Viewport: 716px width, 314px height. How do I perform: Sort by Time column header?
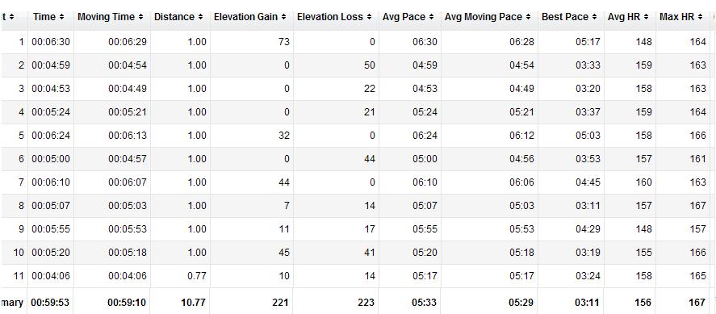click(48, 17)
